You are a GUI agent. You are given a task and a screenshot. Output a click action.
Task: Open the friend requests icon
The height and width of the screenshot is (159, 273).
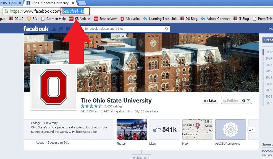click(x=54, y=29)
